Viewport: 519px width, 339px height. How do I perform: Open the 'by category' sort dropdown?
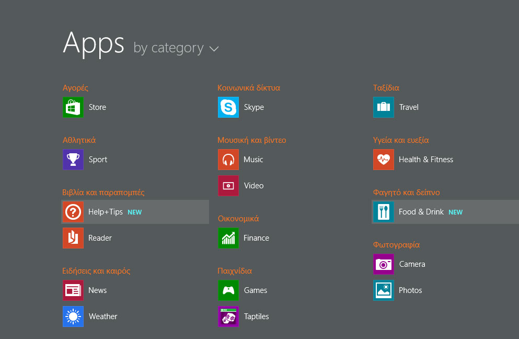(x=176, y=48)
